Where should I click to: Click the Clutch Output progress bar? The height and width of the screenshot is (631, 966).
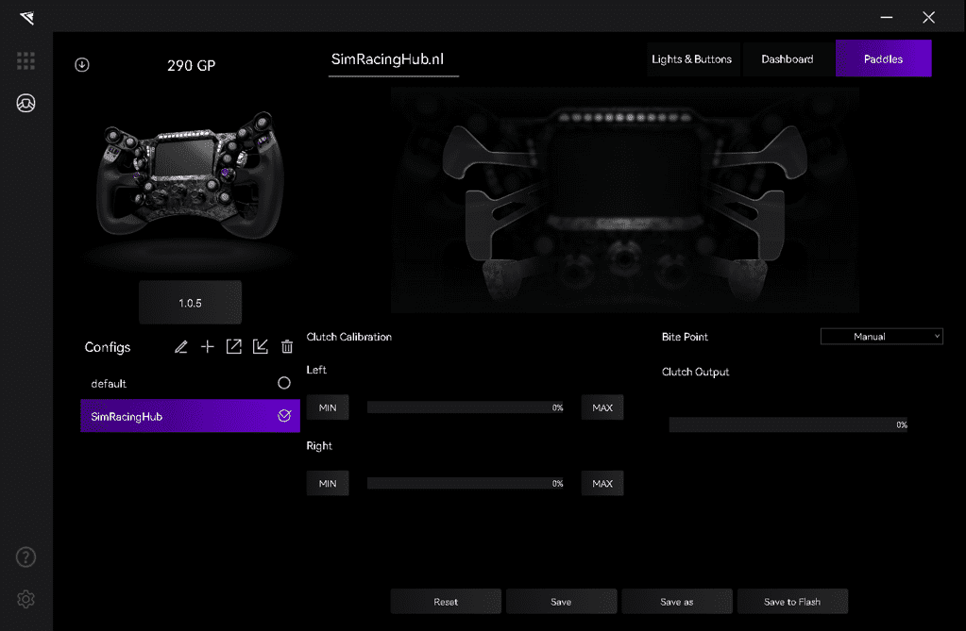(x=788, y=425)
